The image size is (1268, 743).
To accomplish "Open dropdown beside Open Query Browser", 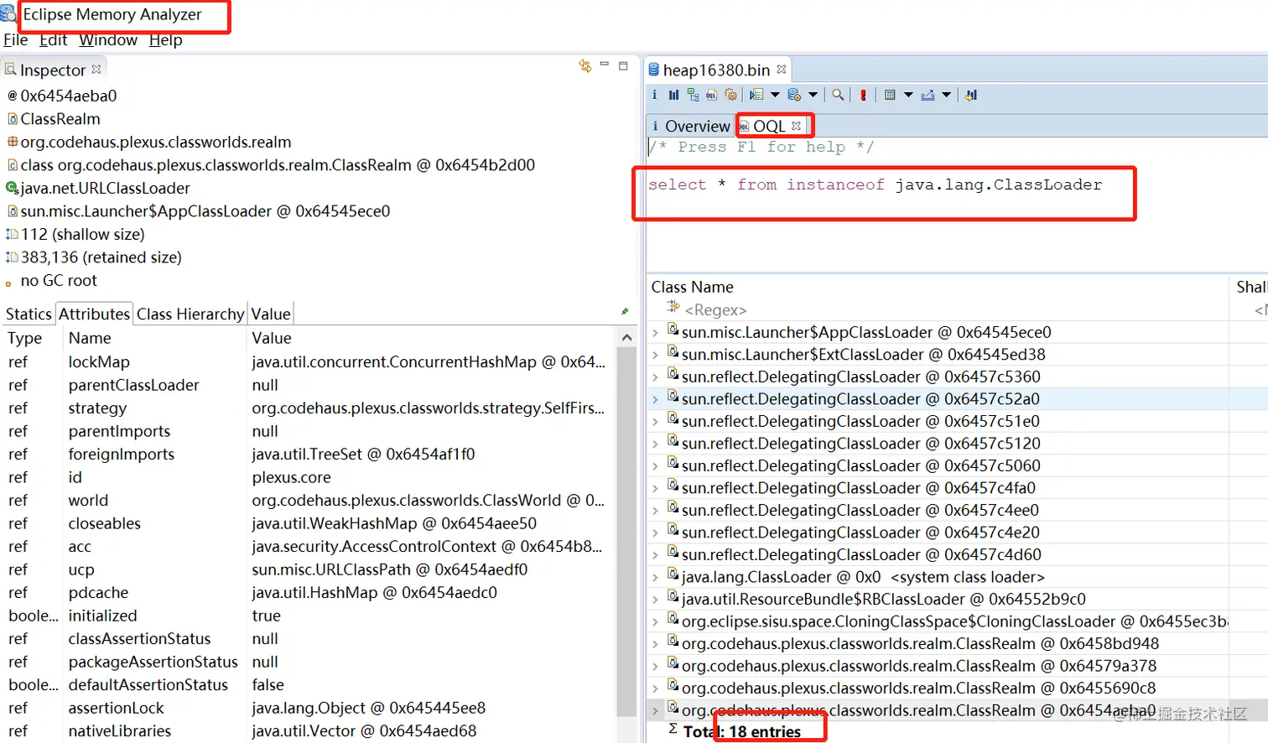I will tap(813, 95).
